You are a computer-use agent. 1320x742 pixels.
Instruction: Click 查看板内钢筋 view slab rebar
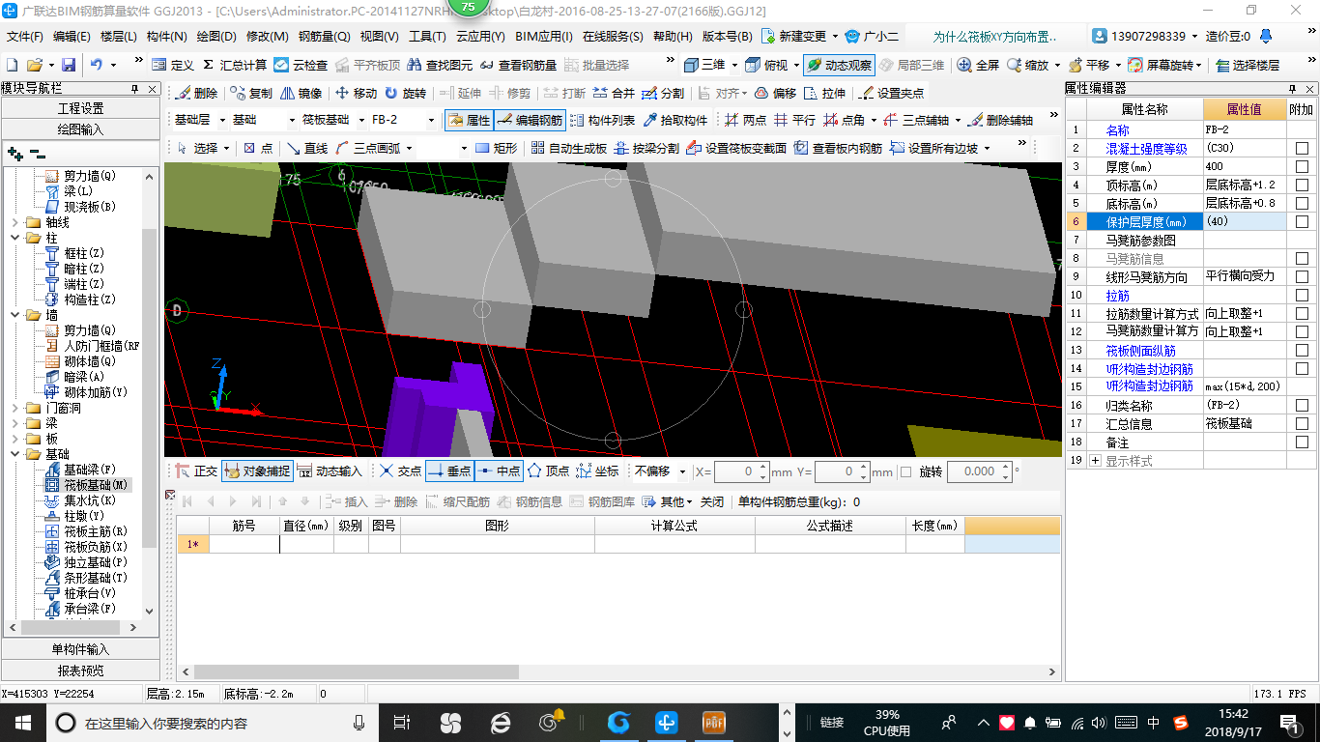click(x=838, y=148)
